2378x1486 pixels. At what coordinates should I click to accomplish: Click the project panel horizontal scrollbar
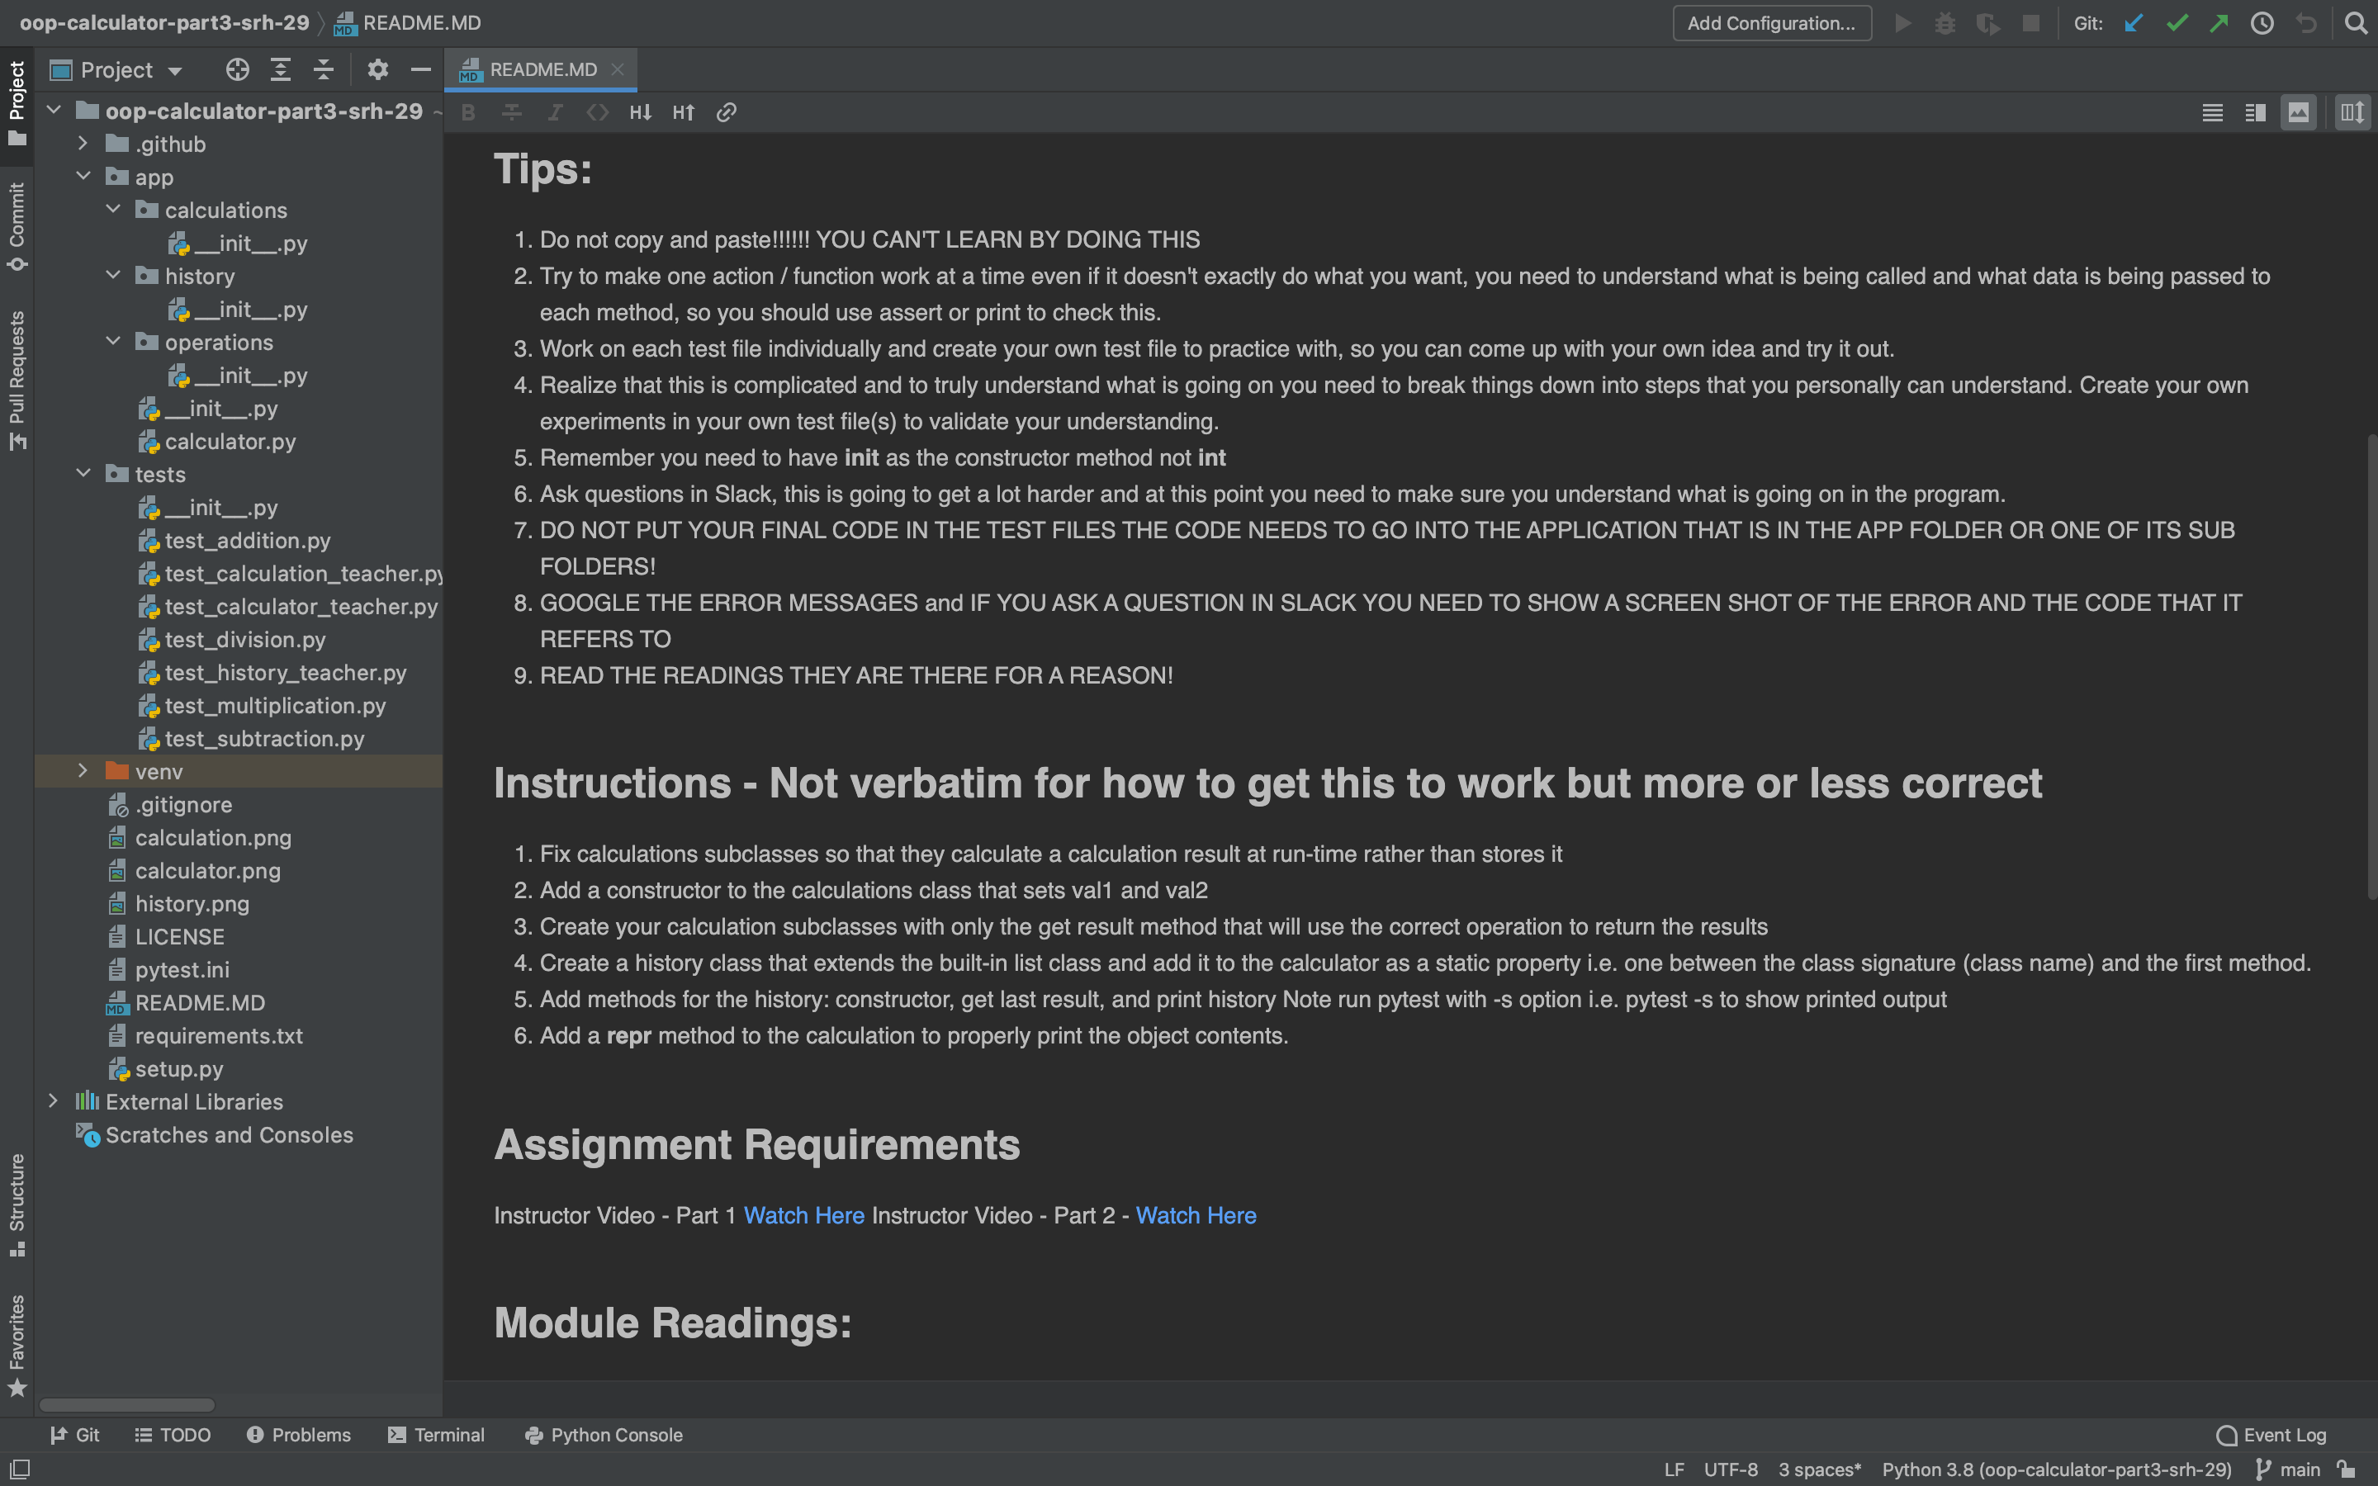click(x=128, y=1404)
